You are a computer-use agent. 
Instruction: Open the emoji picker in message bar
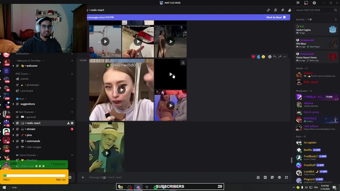pyautogui.click(x=279, y=177)
